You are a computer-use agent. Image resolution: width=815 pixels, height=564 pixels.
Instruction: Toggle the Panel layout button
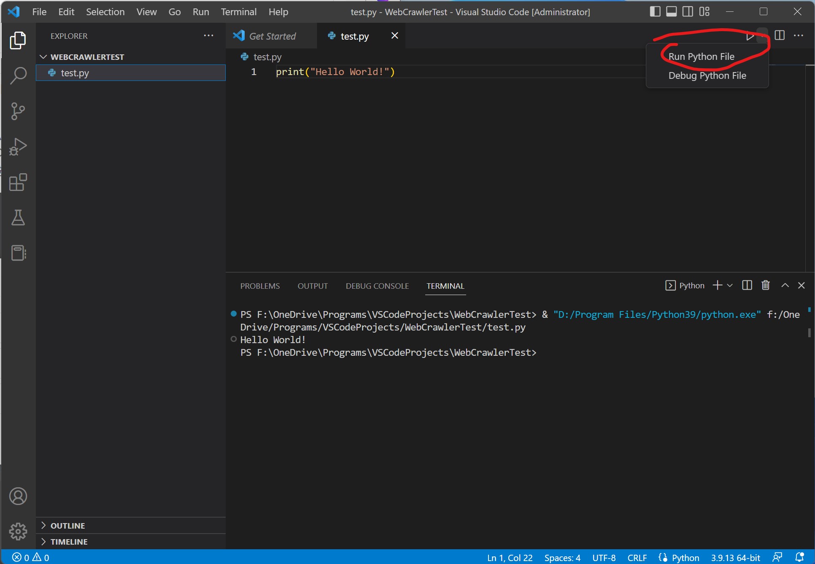pos(672,12)
